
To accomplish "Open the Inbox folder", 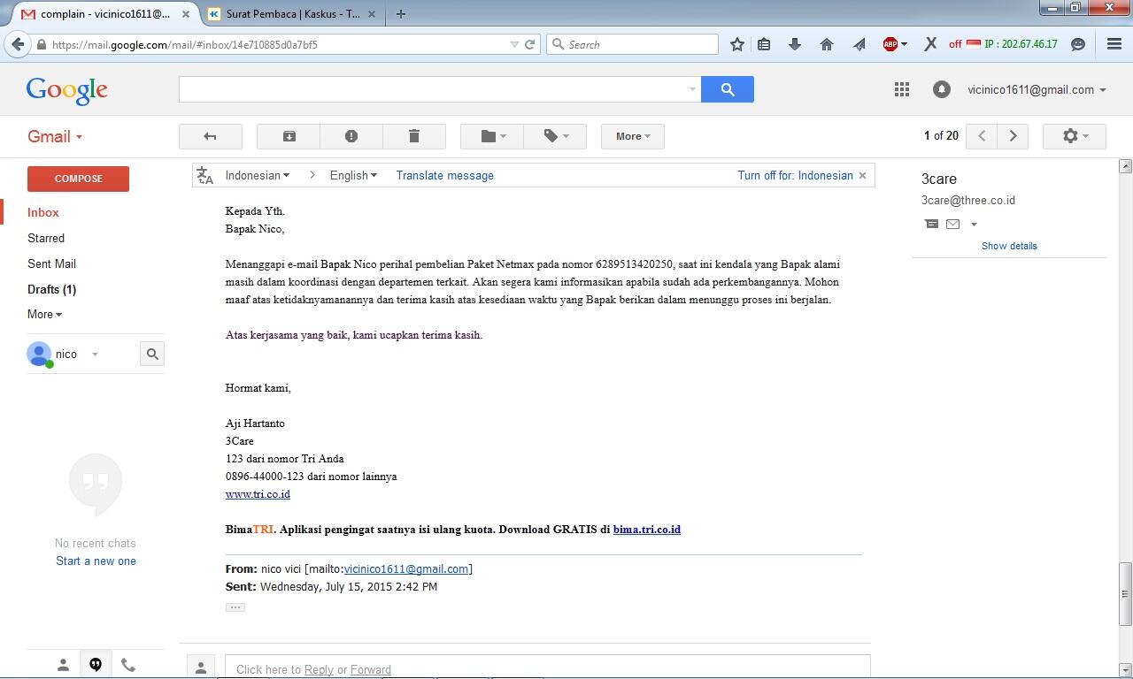I will [43, 212].
